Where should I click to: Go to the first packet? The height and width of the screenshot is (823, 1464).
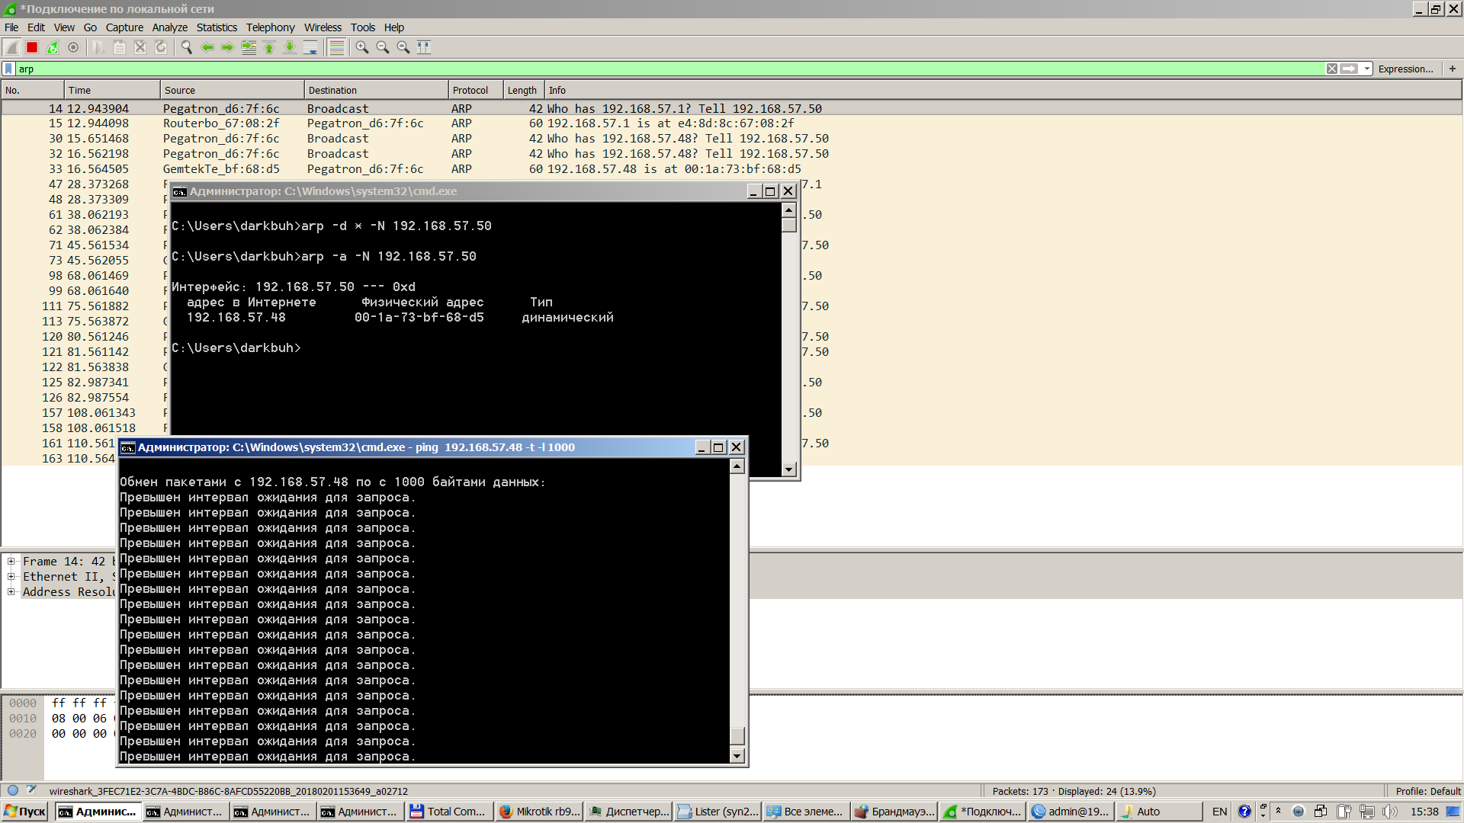click(269, 47)
